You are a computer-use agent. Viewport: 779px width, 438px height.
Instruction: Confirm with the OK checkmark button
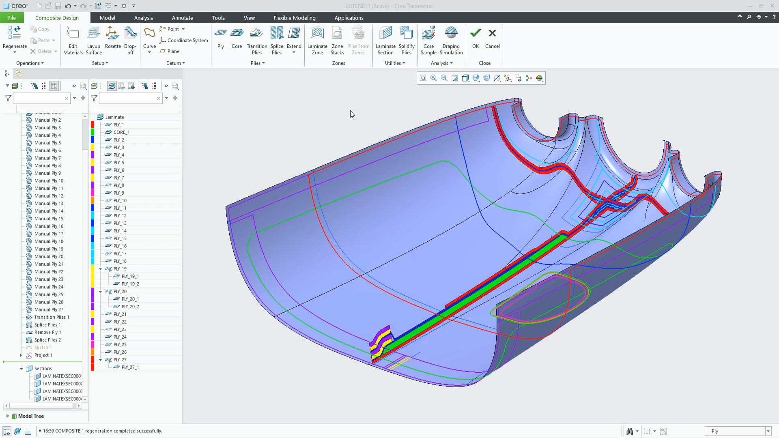tap(476, 38)
